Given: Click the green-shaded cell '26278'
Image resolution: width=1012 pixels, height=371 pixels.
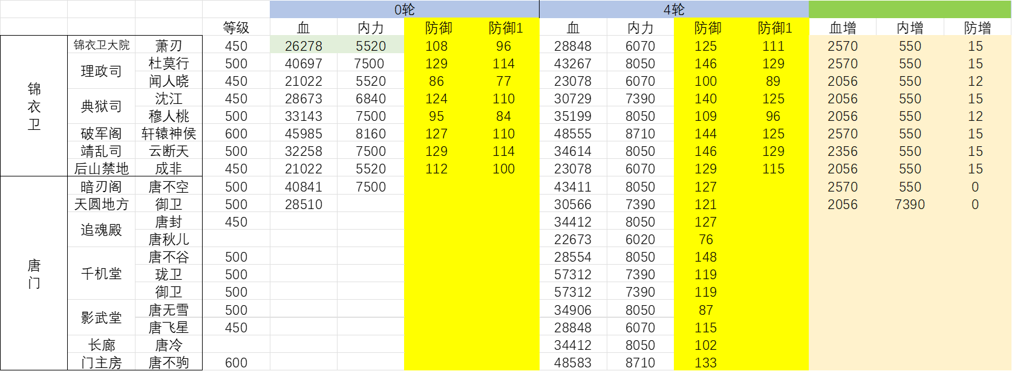Looking at the screenshot, I should coord(304,46).
